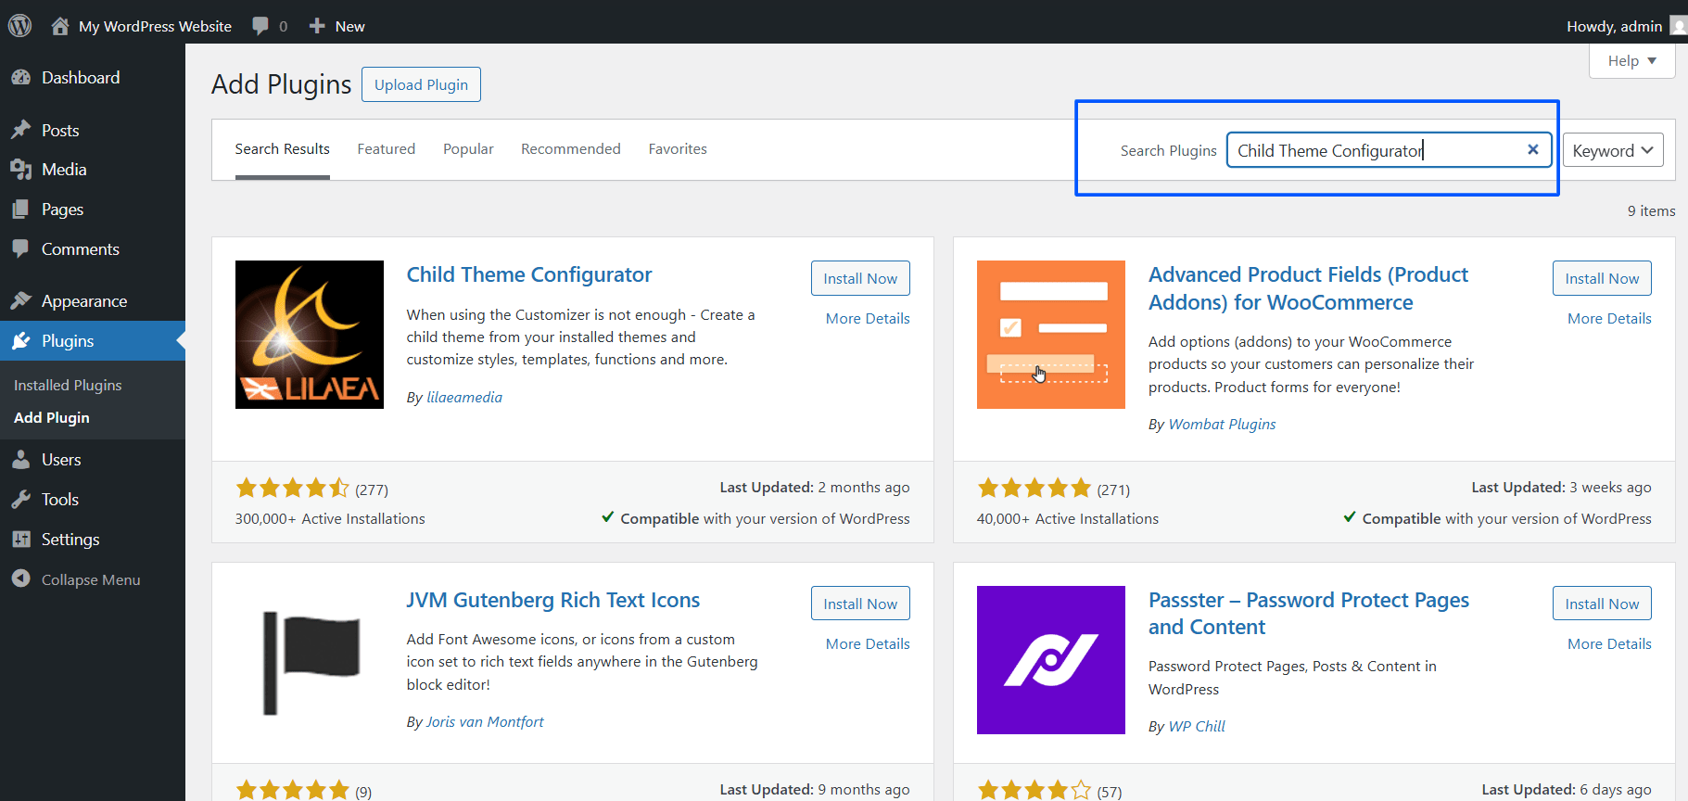Open Advanced Product Fields title link
Viewport: 1688px width, 801px height.
(1308, 288)
